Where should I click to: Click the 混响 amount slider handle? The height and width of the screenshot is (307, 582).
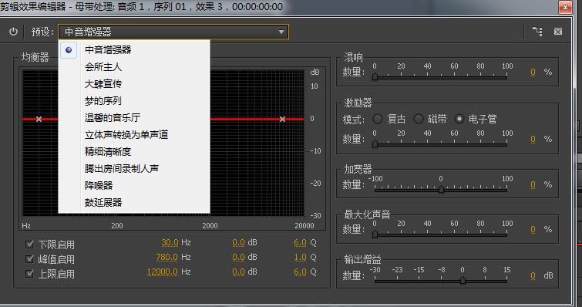click(x=375, y=76)
